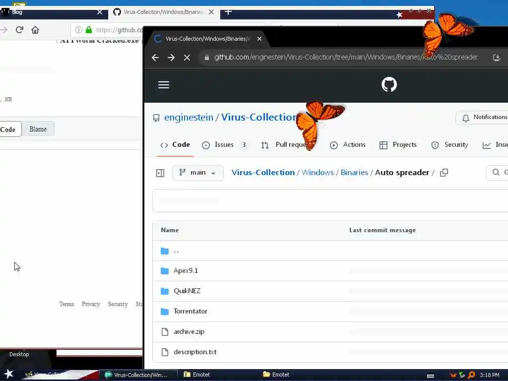This screenshot has width=508, height=381.
Task: Open the Projects tab
Action: coord(398,145)
